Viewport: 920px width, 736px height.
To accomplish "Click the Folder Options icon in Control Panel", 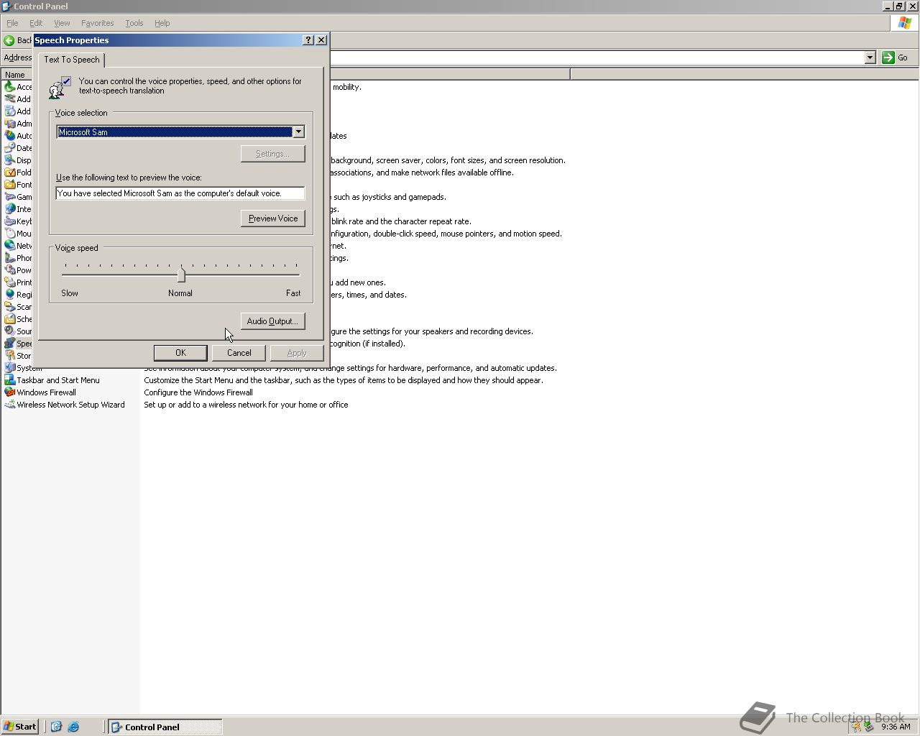I will click(10, 172).
